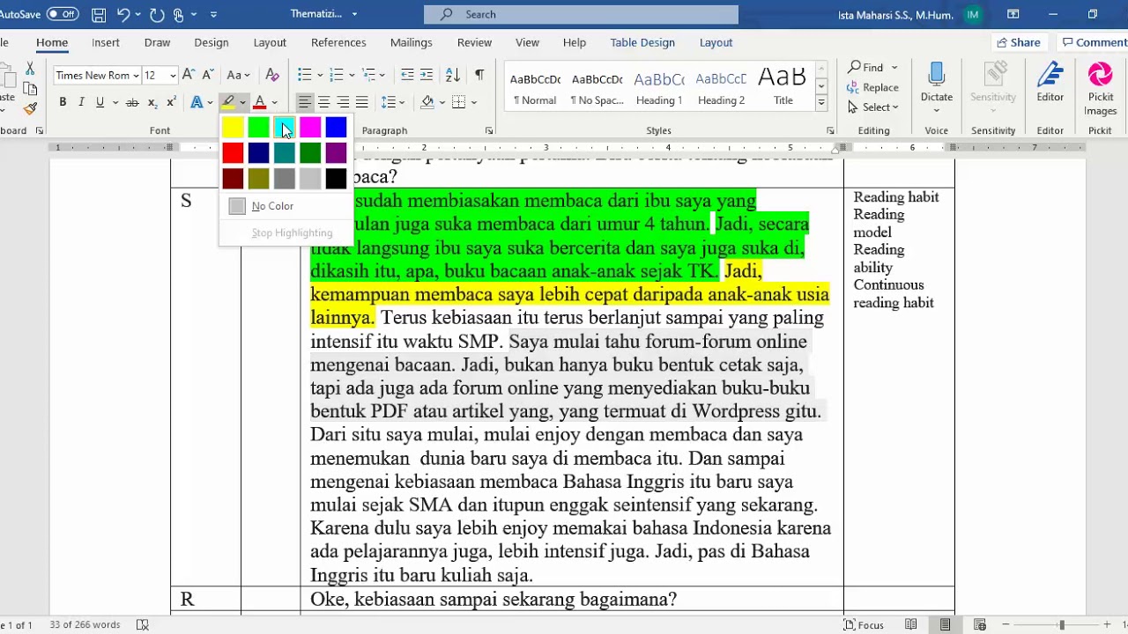Click the Superscript button
The image size is (1128, 634).
pos(171,103)
